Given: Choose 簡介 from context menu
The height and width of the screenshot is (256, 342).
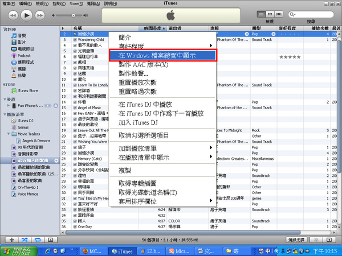Looking at the screenshot, I should click(162, 37).
